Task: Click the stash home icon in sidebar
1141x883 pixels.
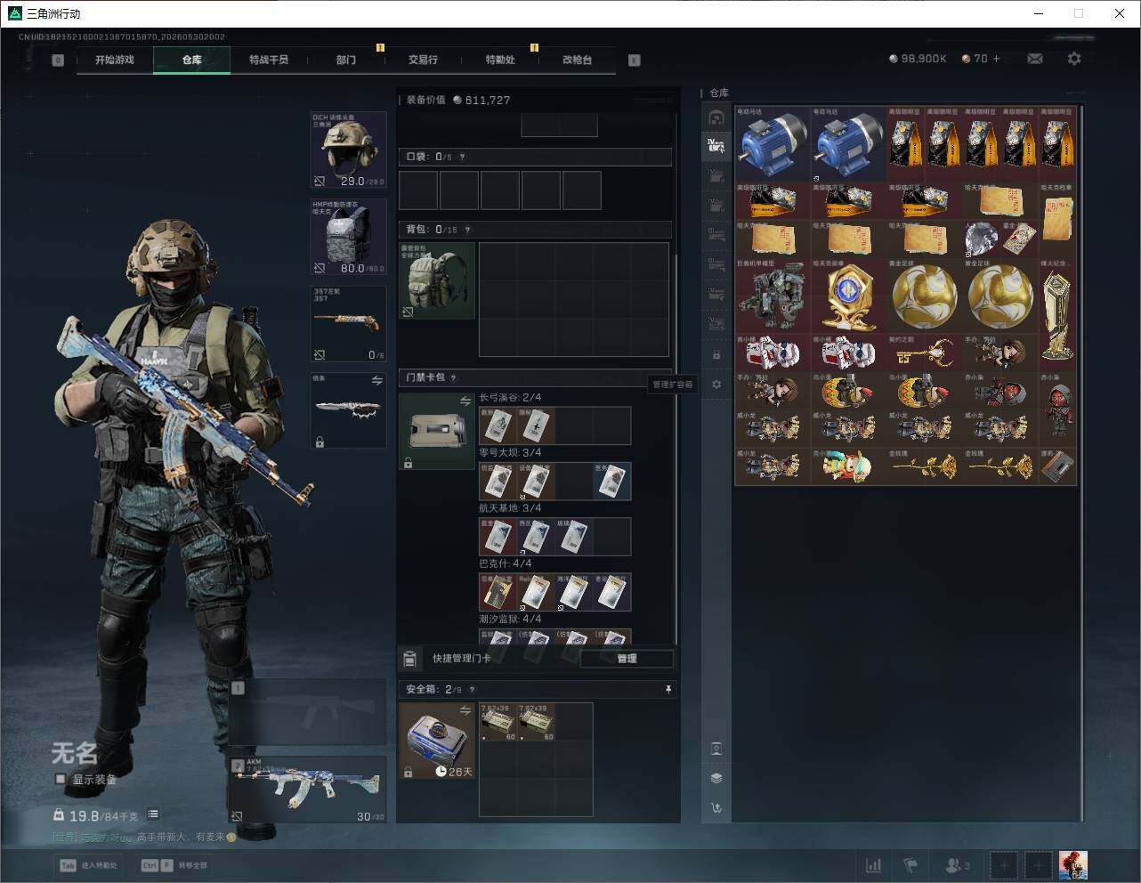Action: coord(716,117)
